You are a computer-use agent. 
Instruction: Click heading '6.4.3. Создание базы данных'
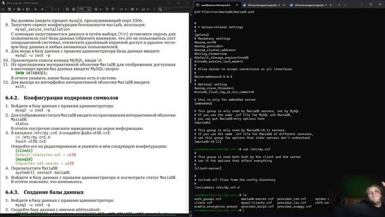click(45, 192)
